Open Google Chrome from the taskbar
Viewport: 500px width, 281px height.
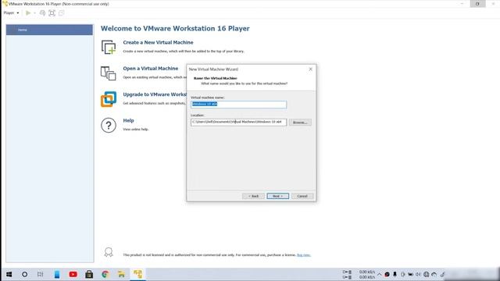coord(105,274)
